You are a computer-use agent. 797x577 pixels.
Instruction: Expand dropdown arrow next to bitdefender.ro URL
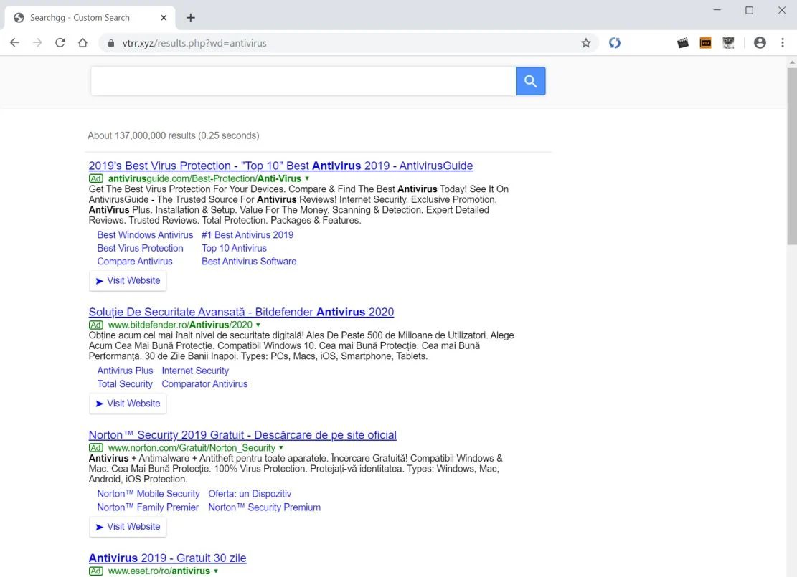[x=258, y=325]
